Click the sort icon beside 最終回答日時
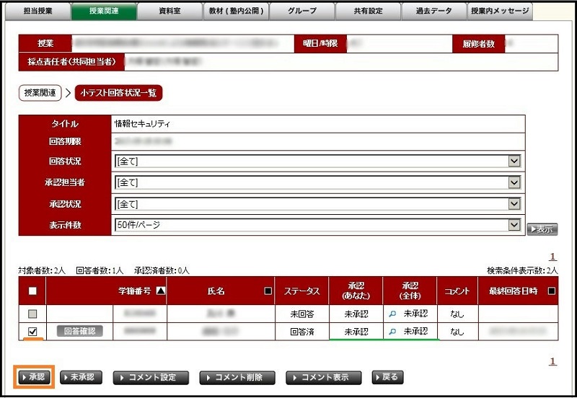This screenshot has width=577, height=398. point(552,291)
